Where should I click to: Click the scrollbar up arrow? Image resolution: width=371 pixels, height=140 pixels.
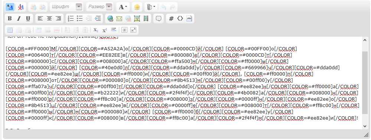[x=365, y=40]
